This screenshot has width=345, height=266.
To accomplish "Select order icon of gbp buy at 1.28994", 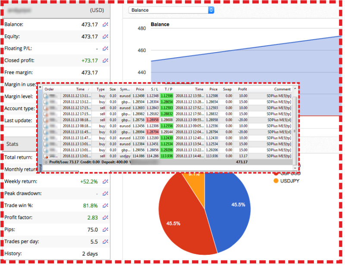I will pos(46,132).
